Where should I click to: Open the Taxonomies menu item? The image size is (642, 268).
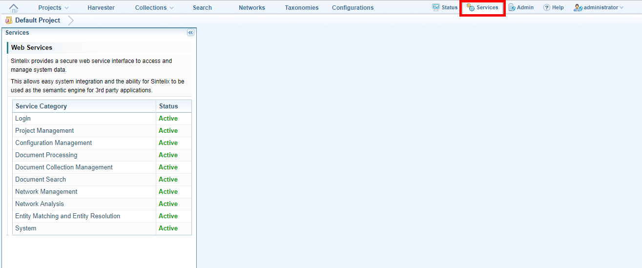tap(302, 8)
